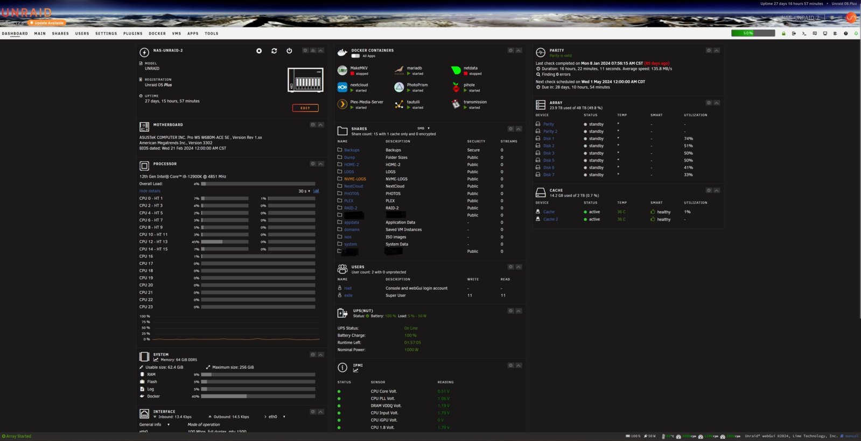Open the Parity panel settings gear
Screen dimensions: 861x441
(x=709, y=51)
